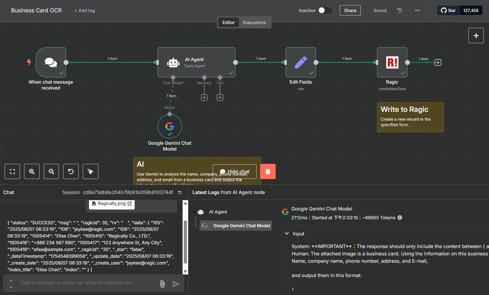
Task: Click the zoom out icon
Action: (x=51, y=171)
